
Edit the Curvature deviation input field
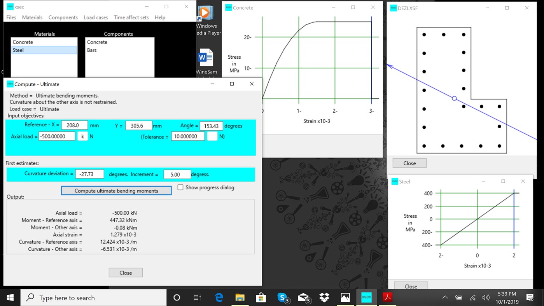(x=89, y=174)
